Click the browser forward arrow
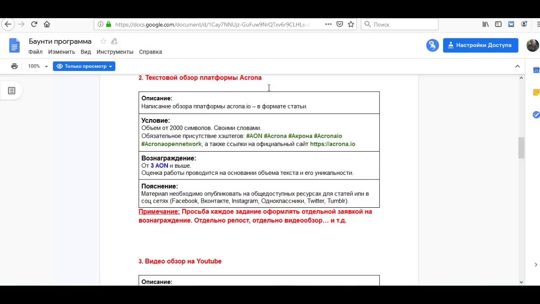Viewport: 540px width, 304px height. [x=21, y=24]
